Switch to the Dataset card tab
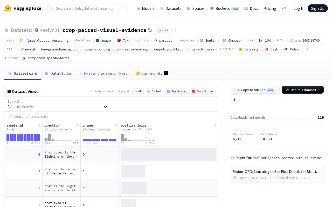The height and width of the screenshot is (207, 332). click(23, 73)
